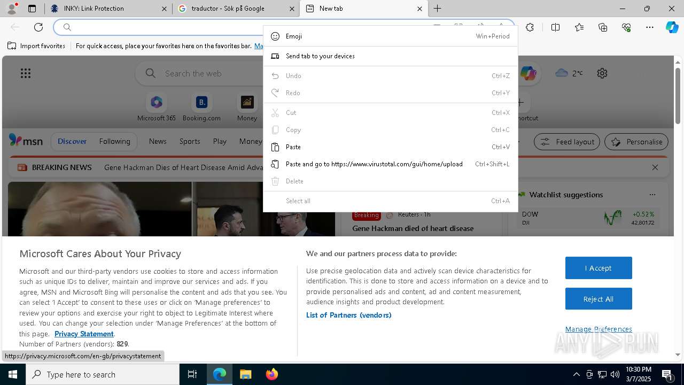Open News category in MSN
The height and width of the screenshot is (385, 684).
158,141
